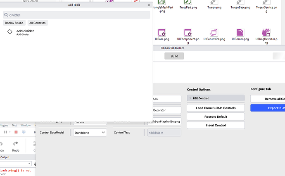Click the diamond icon beside Add divider
Viewport: 285px width, 176px height.
[x=10, y=32]
